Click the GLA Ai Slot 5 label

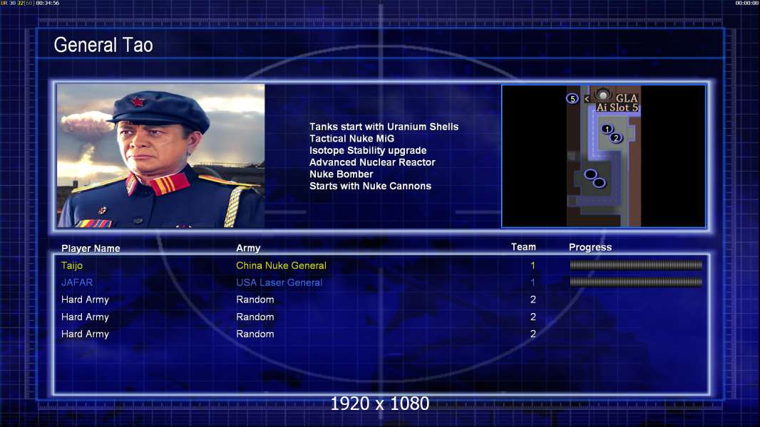tap(617, 103)
